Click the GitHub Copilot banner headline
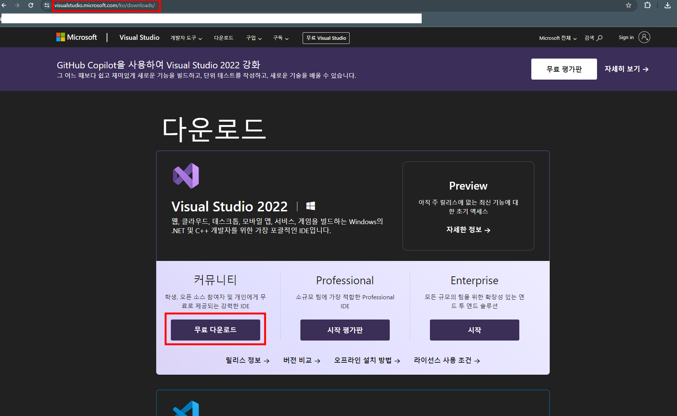This screenshot has width=677, height=416. (158, 65)
